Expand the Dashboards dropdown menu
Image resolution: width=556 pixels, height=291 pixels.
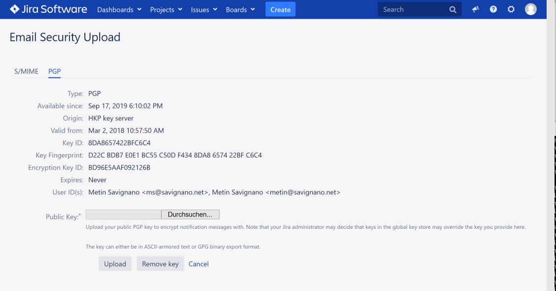[119, 9]
